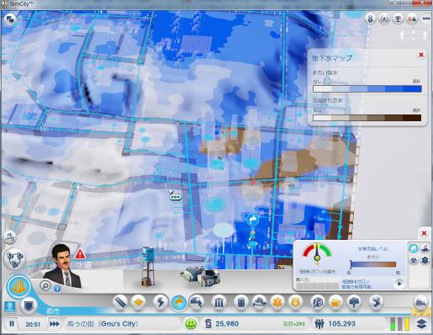Viewport: 433px width, 335px height.
Task: Select the Zones tool icon
Action: pos(139,303)
